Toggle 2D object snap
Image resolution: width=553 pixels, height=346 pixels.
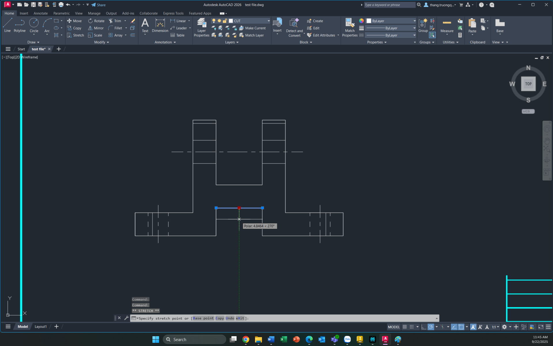click(461, 327)
